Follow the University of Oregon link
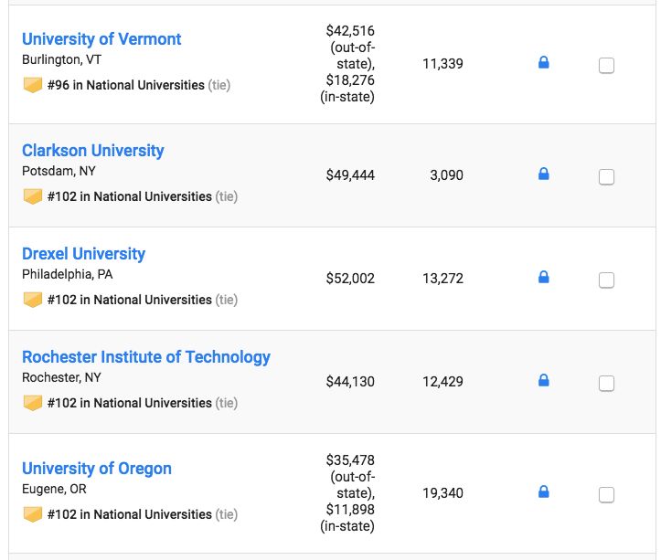Viewport: 661px width, 560px height. (97, 469)
